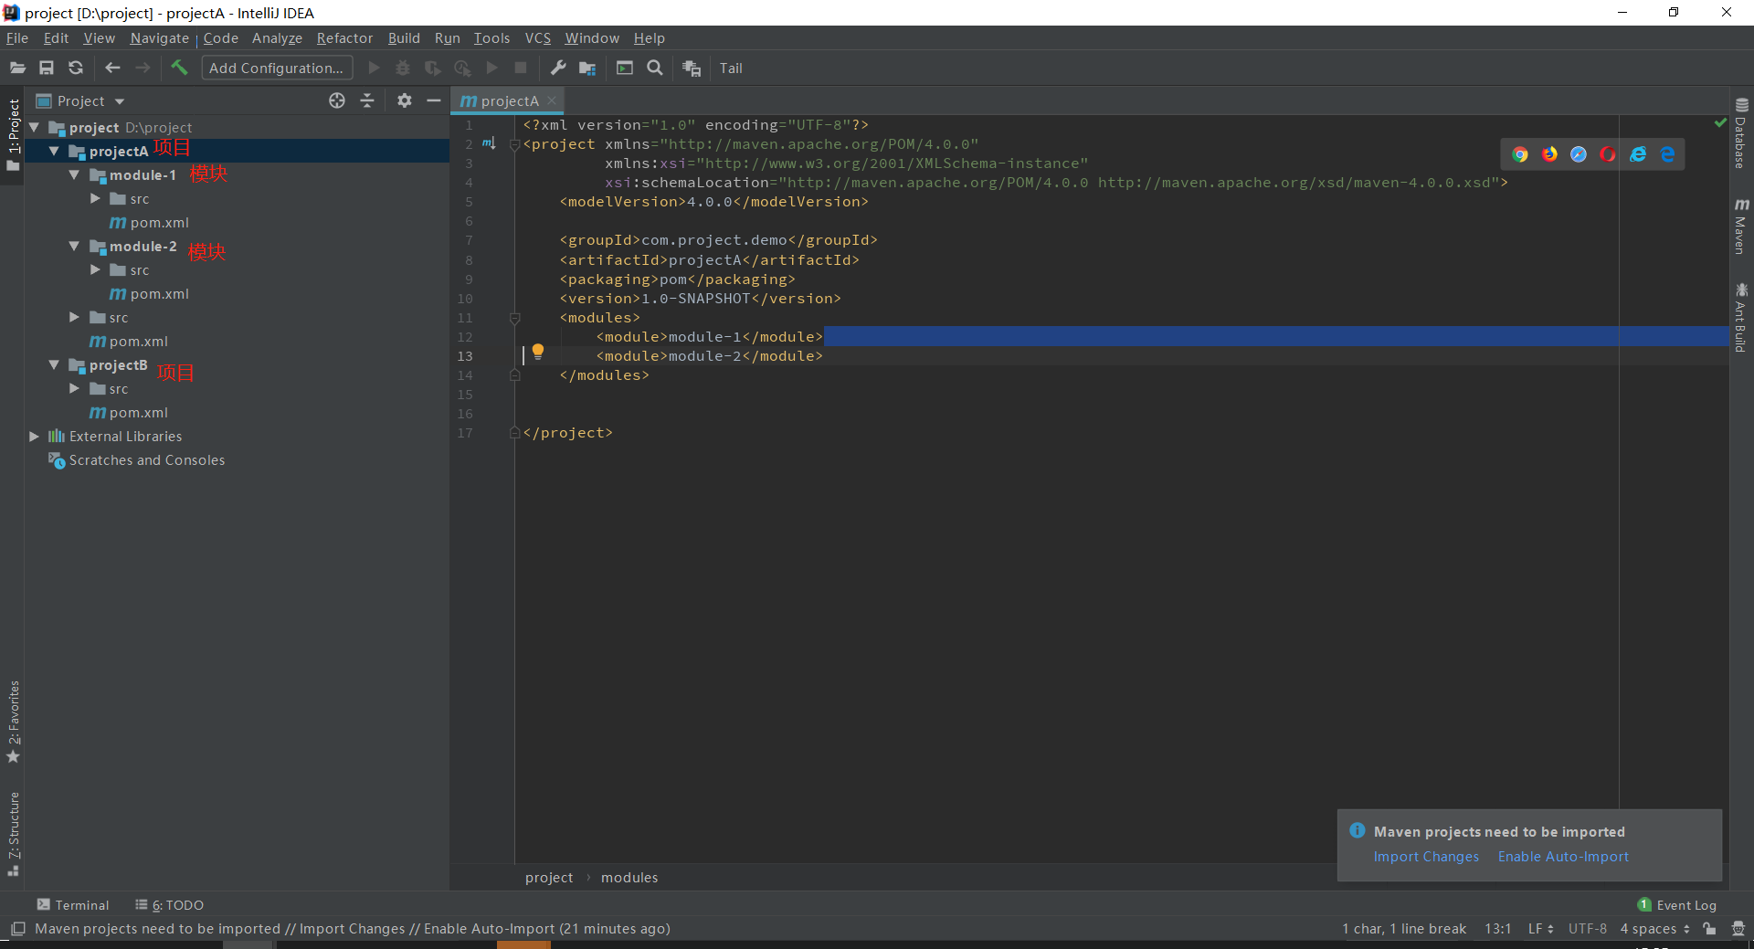Click modules breadcrumb at editor bottom
The height and width of the screenshot is (949, 1754).
pyautogui.click(x=629, y=878)
